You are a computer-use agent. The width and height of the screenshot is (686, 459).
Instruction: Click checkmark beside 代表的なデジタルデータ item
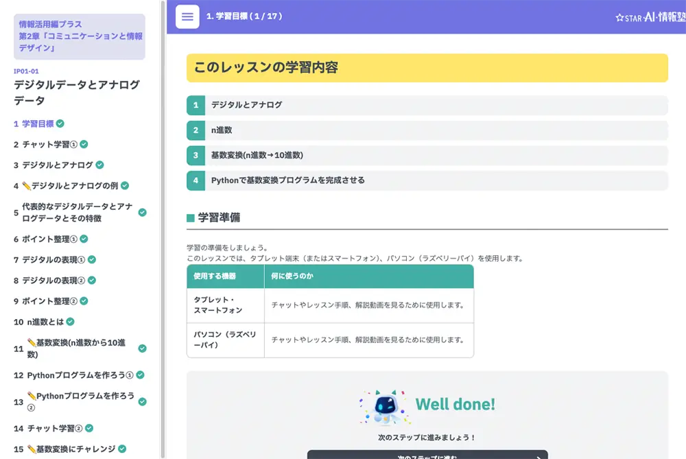click(x=142, y=212)
